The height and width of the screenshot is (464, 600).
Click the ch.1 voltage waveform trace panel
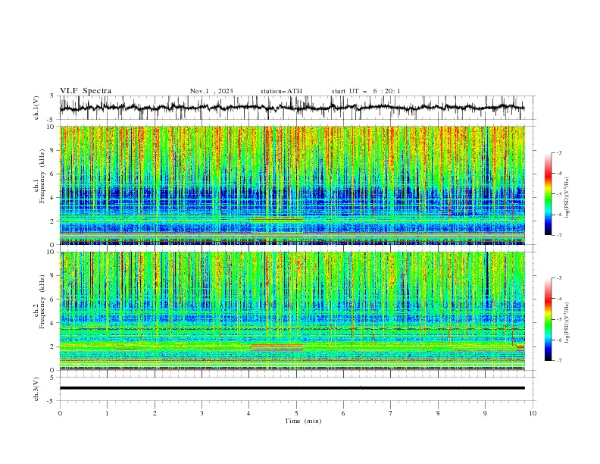point(297,108)
